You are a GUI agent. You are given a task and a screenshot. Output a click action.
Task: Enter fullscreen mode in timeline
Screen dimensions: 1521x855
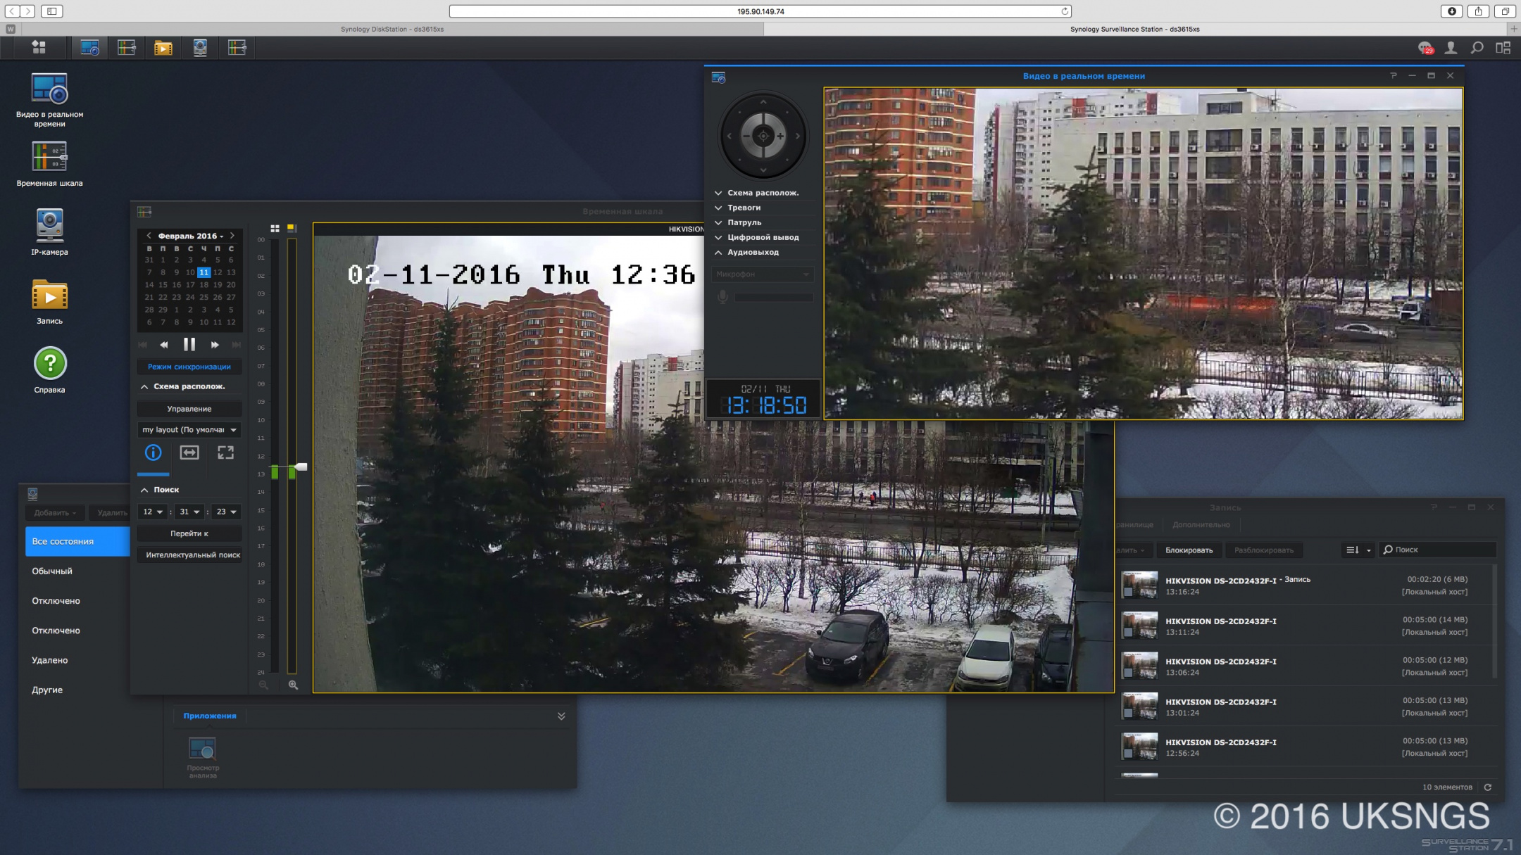[x=225, y=452]
